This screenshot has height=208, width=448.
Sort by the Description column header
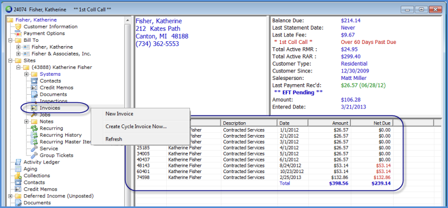click(x=249, y=123)
